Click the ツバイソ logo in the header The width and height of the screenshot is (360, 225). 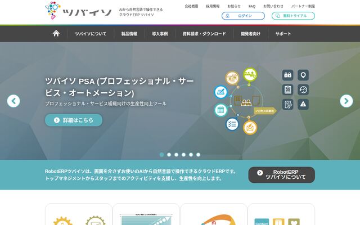point(78,11)
